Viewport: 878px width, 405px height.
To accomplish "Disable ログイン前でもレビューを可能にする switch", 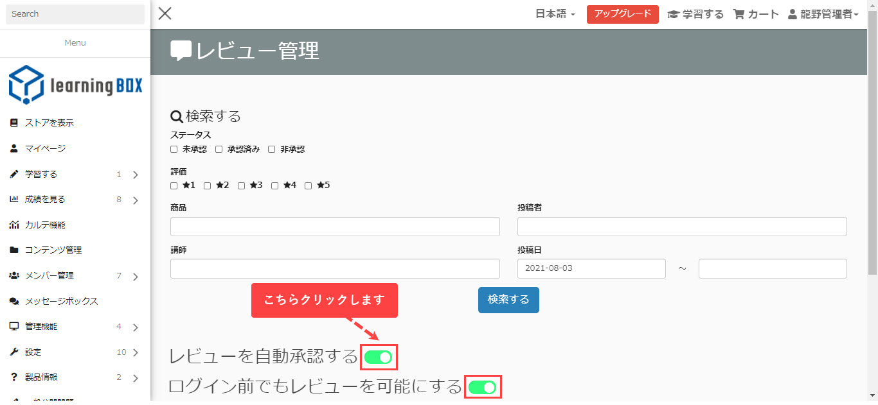I will (482, 387).
